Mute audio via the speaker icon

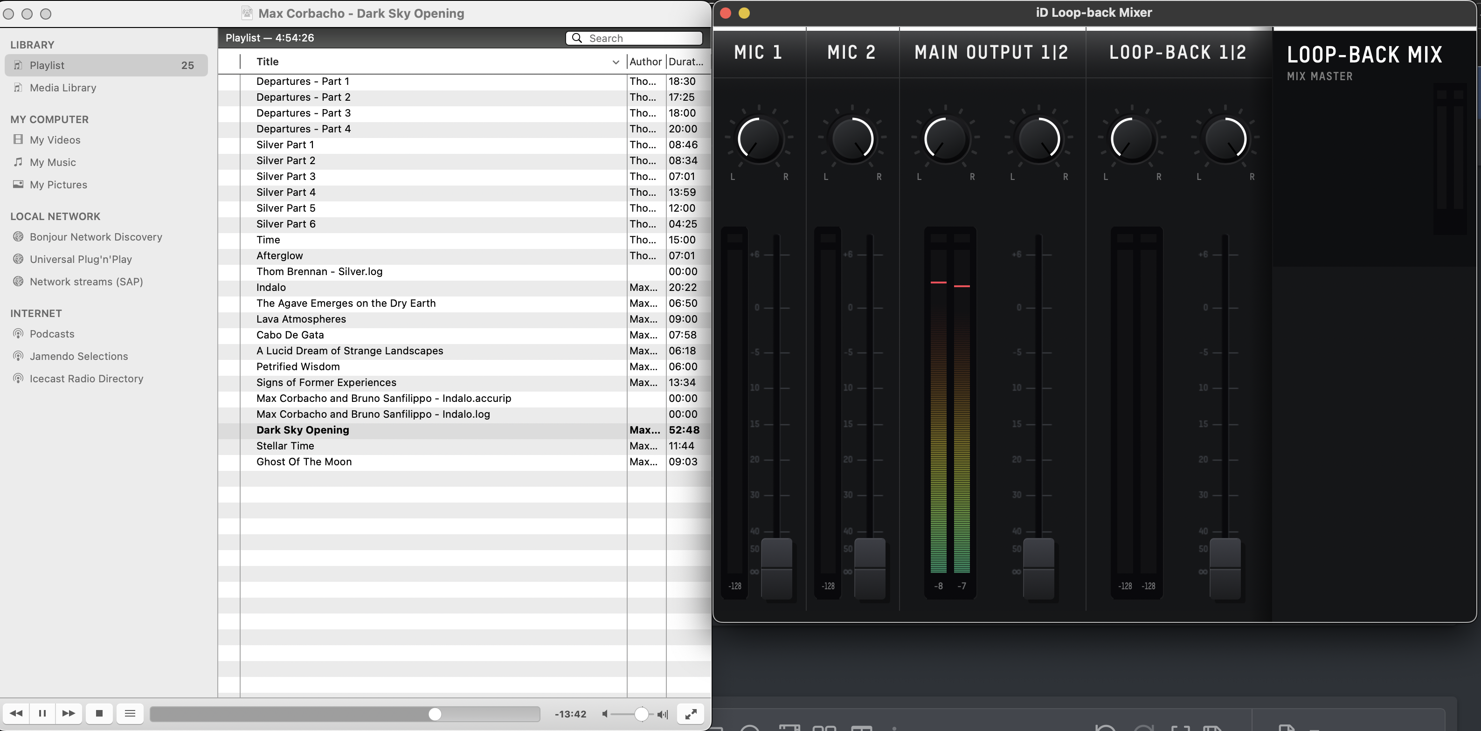point(605,713)
